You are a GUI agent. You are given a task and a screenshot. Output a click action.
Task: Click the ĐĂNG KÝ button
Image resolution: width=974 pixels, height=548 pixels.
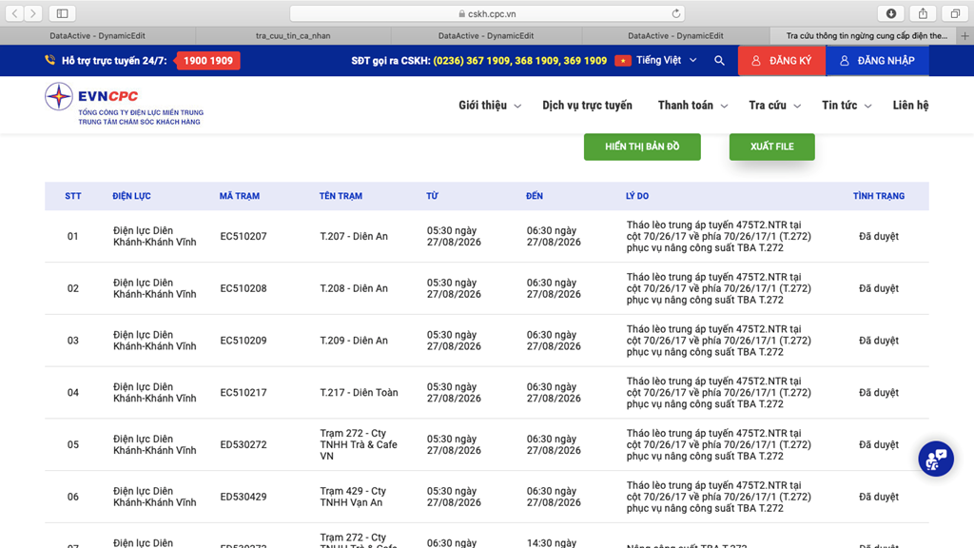782,60
